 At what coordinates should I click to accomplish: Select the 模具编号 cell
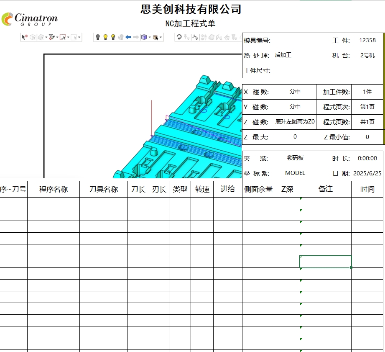[x=257, y=40]
